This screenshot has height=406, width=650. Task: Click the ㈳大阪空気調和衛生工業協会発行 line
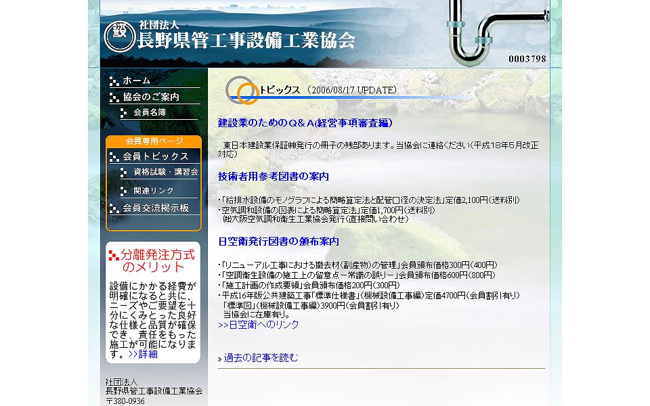coord(316,219)
